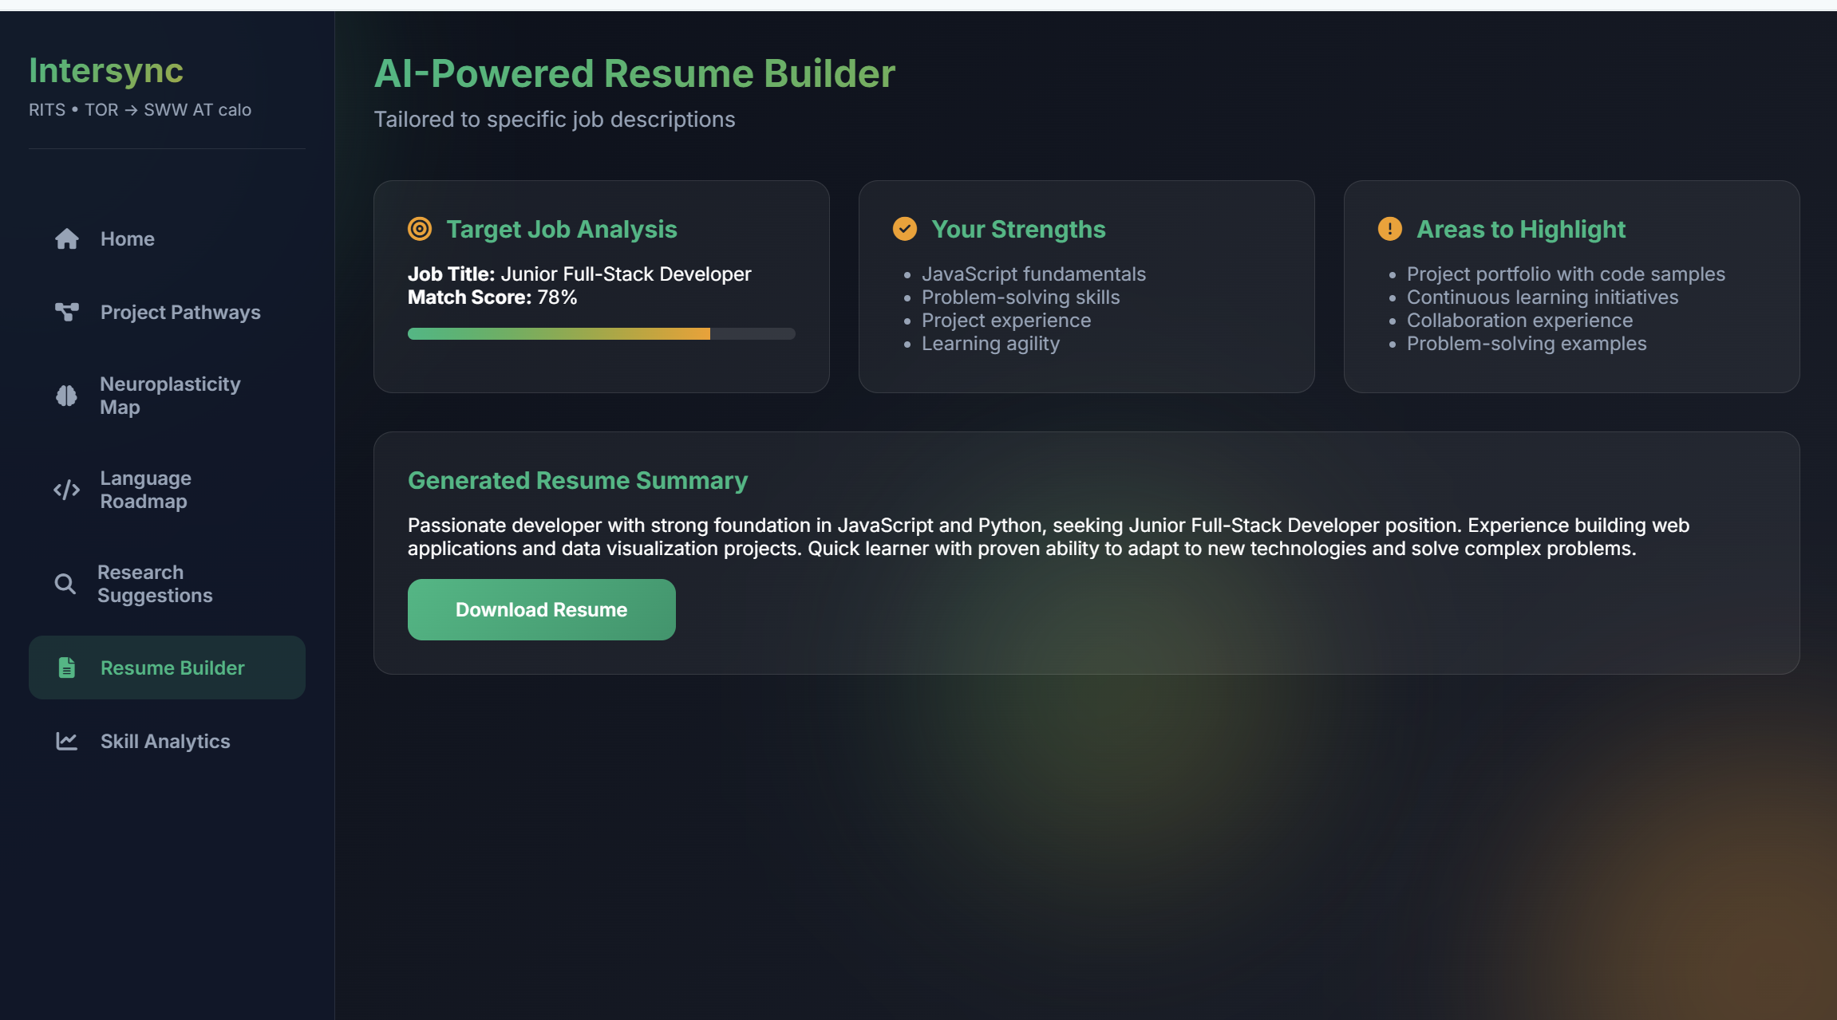This screenshot has height=1020, width=1837.
Task: Click the Generated Resume Summary paragraph text
Action: 1048,537
